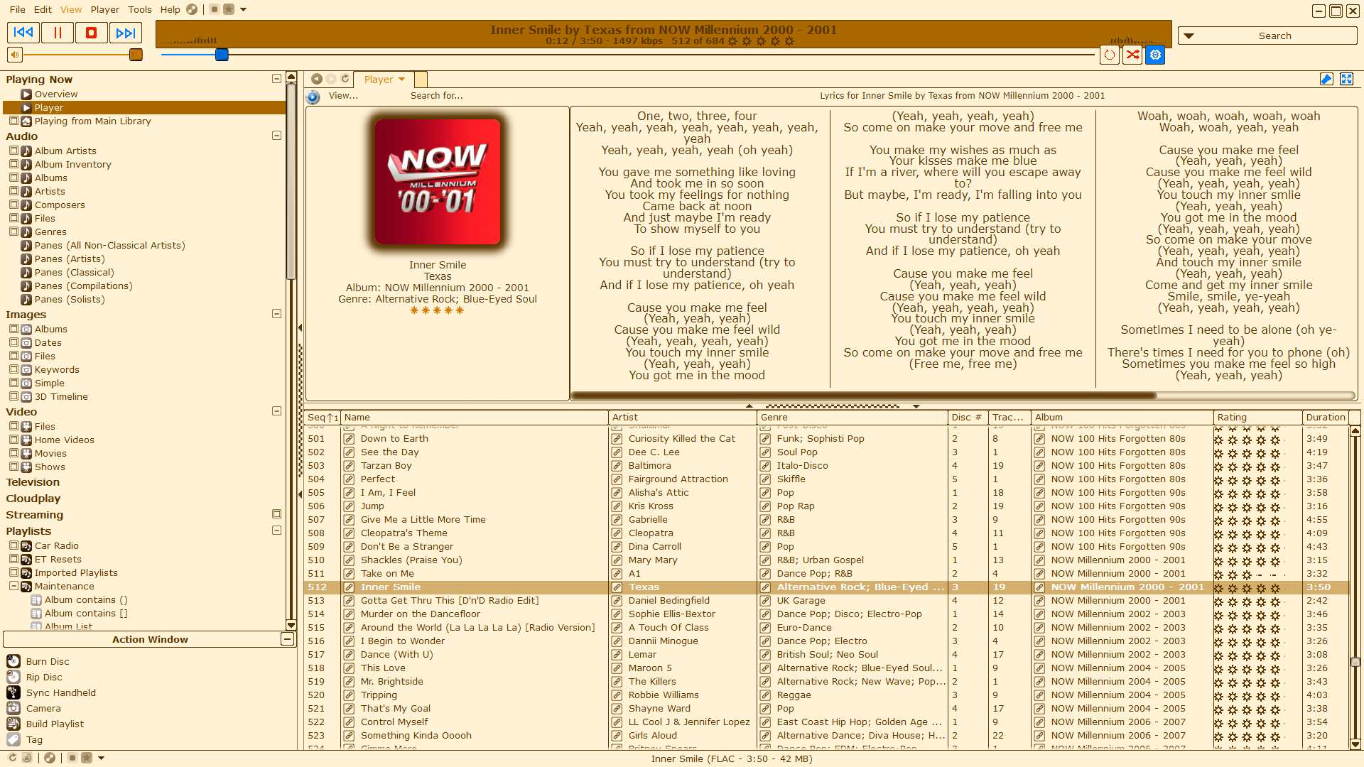Stop playback with the red stop button
Viewport: 1364px width, 767px height.
coord(92,33)
